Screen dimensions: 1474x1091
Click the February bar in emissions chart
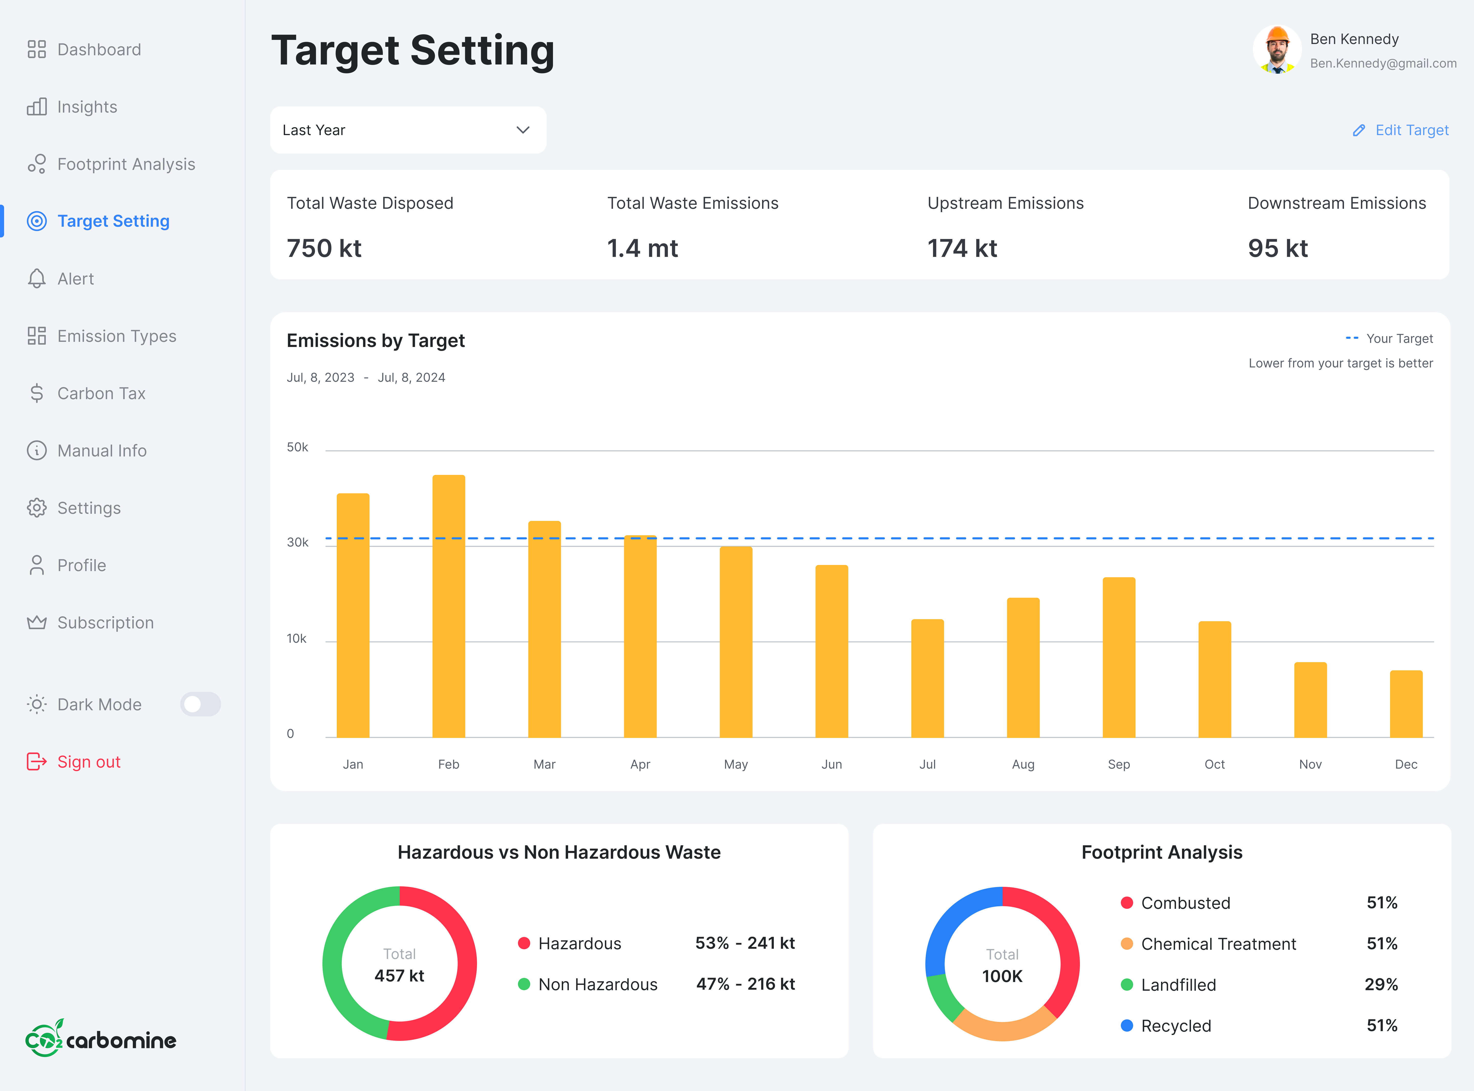[x=448, y=606]
